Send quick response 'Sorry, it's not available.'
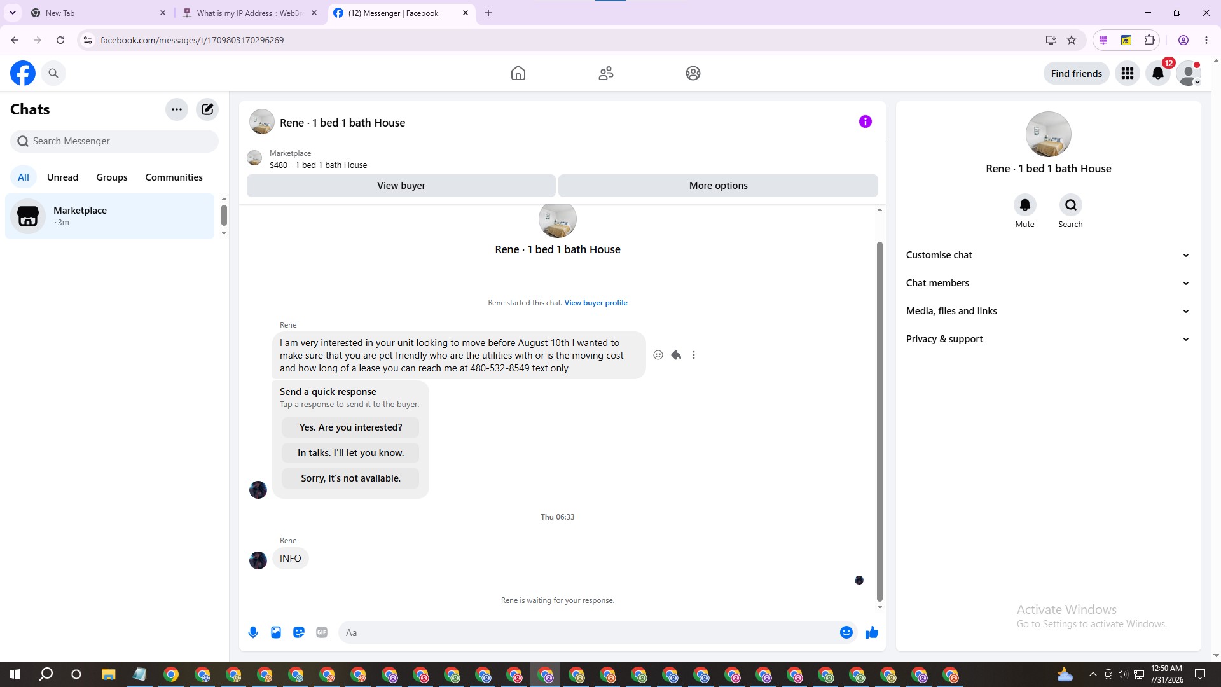The image size is (1221, 687). pyautogui.click(x=351, y=478)
